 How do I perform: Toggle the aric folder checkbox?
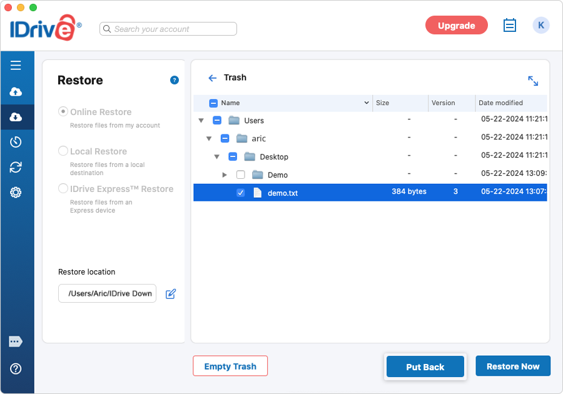pos(225,138)
